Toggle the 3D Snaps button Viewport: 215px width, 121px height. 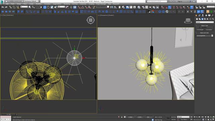tap(79, 7)
